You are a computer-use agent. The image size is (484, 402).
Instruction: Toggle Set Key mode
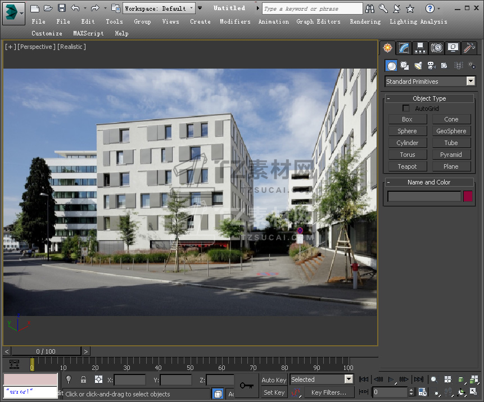(x=274, y=392)
